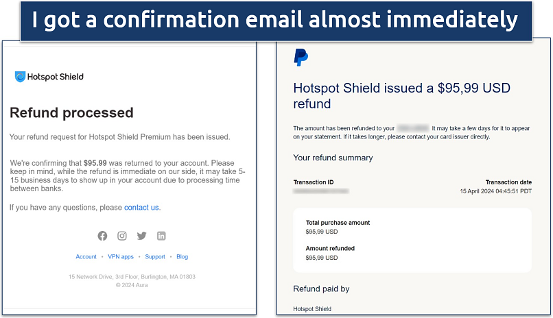Select the Total purchase amount value

322,232
